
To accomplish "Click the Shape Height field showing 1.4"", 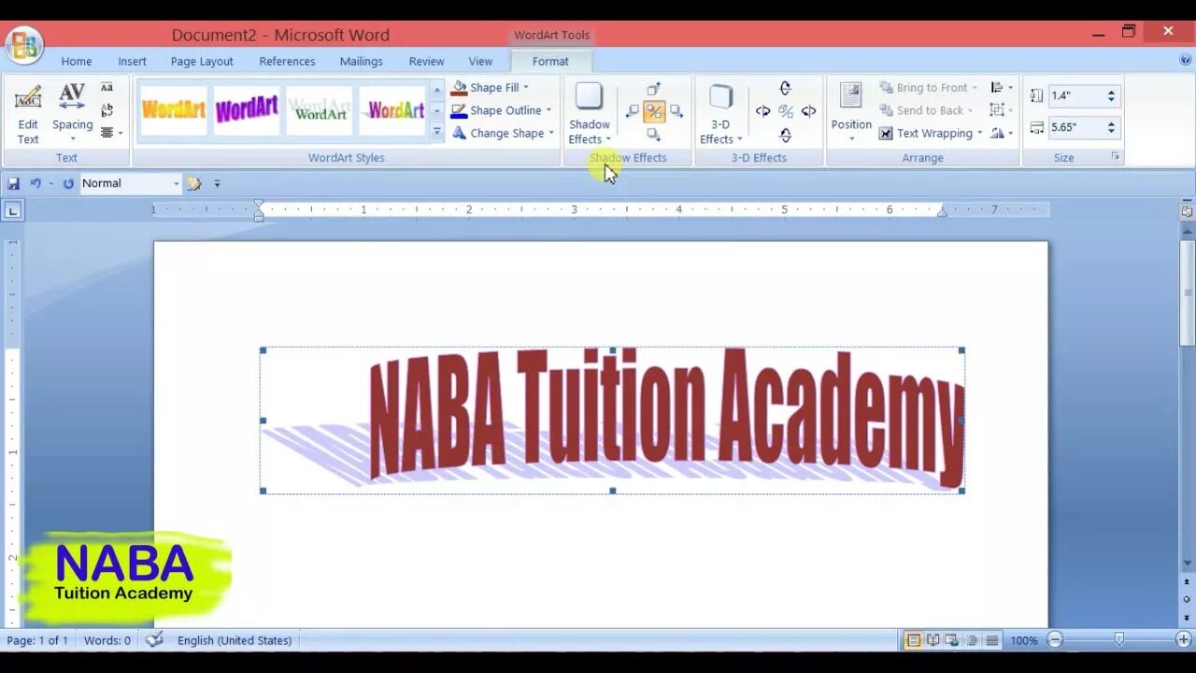I will (x=1075, y=95).
